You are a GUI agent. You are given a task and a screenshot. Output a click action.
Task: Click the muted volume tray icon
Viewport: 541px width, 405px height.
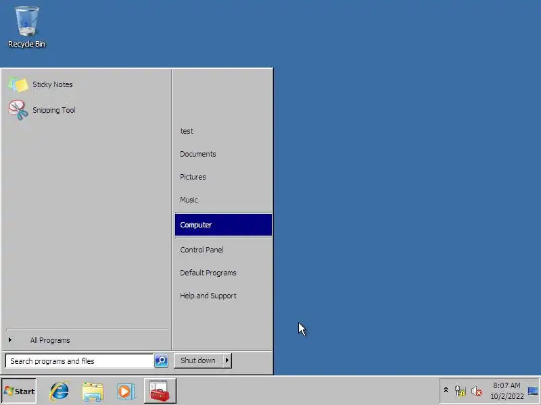point(477,391)
